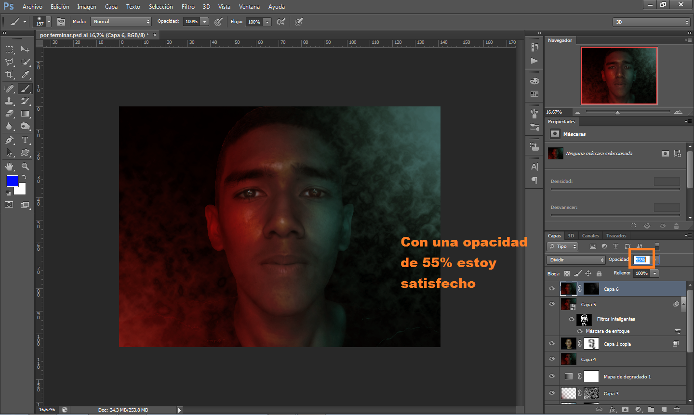Open workspace switcher dropdown 3D
The image size is (694, 415).
pyautogui.click(x=652, y=22)
